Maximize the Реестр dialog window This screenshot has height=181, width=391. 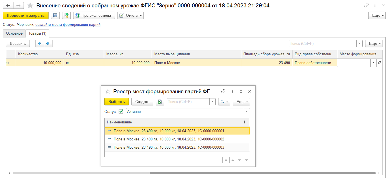tap(241, 91)
